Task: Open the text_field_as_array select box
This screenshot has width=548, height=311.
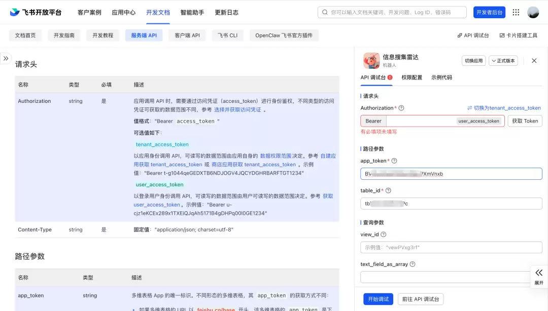Action: pos(446,277)
